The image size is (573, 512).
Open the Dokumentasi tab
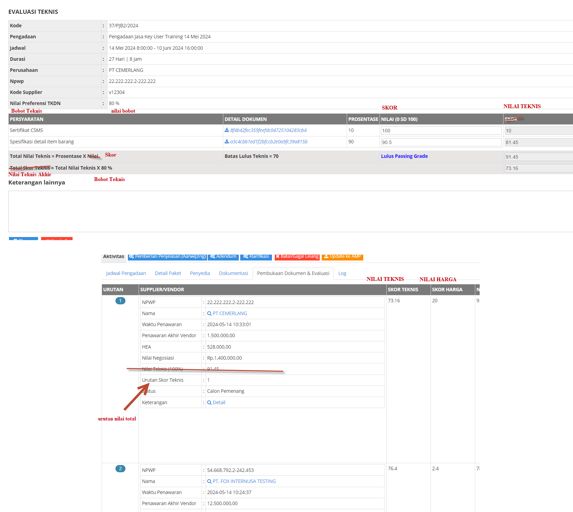tap(234, 273)
